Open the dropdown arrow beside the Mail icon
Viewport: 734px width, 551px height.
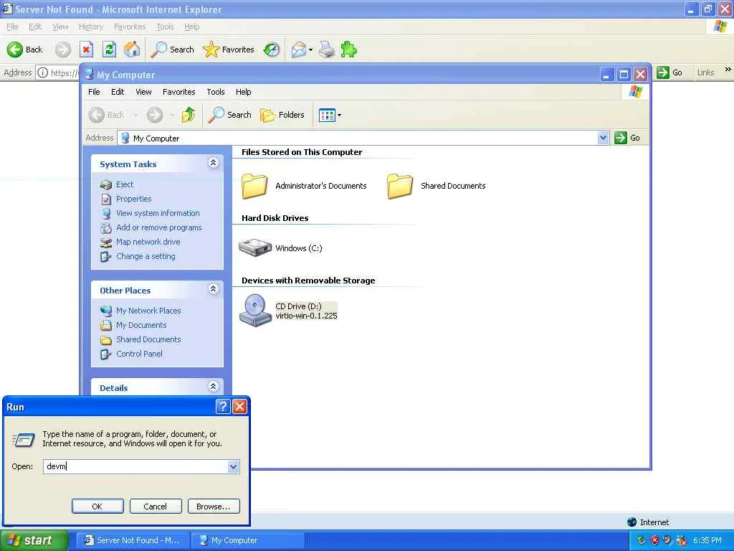pos(310,50)
